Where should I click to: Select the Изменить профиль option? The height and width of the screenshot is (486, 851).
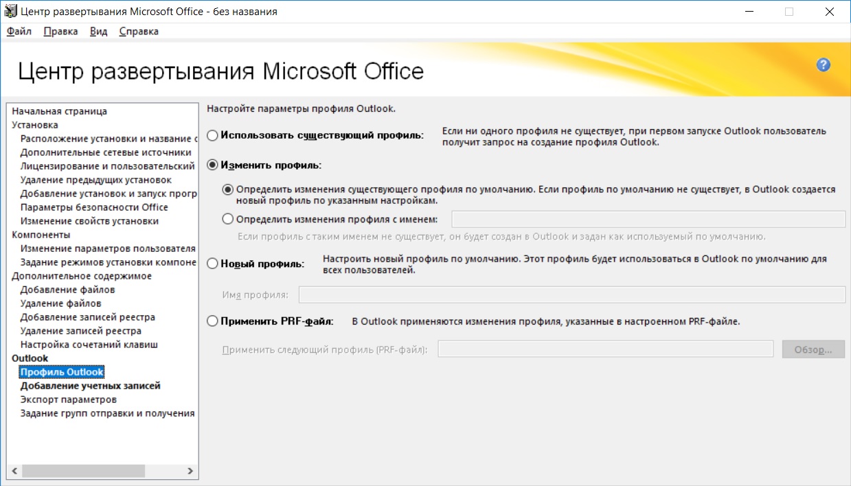pos(212,165)
